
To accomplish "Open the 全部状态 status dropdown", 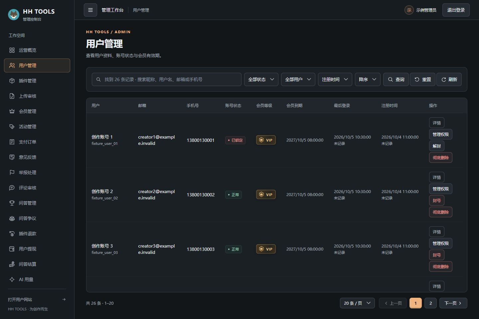I will click(x=261, y=79).
